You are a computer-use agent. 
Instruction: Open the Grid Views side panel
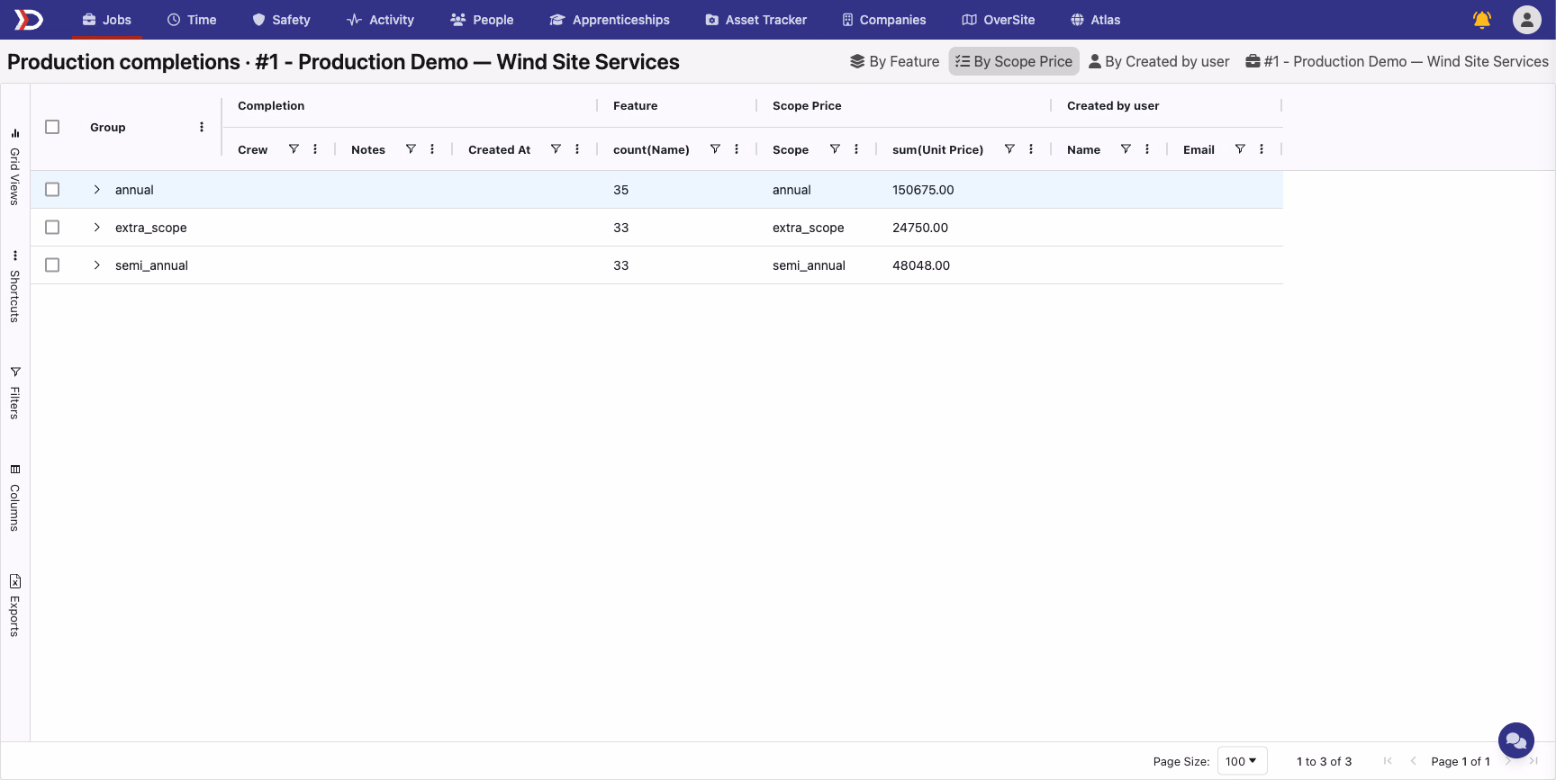pyautogui.click(x=15, y=167)
